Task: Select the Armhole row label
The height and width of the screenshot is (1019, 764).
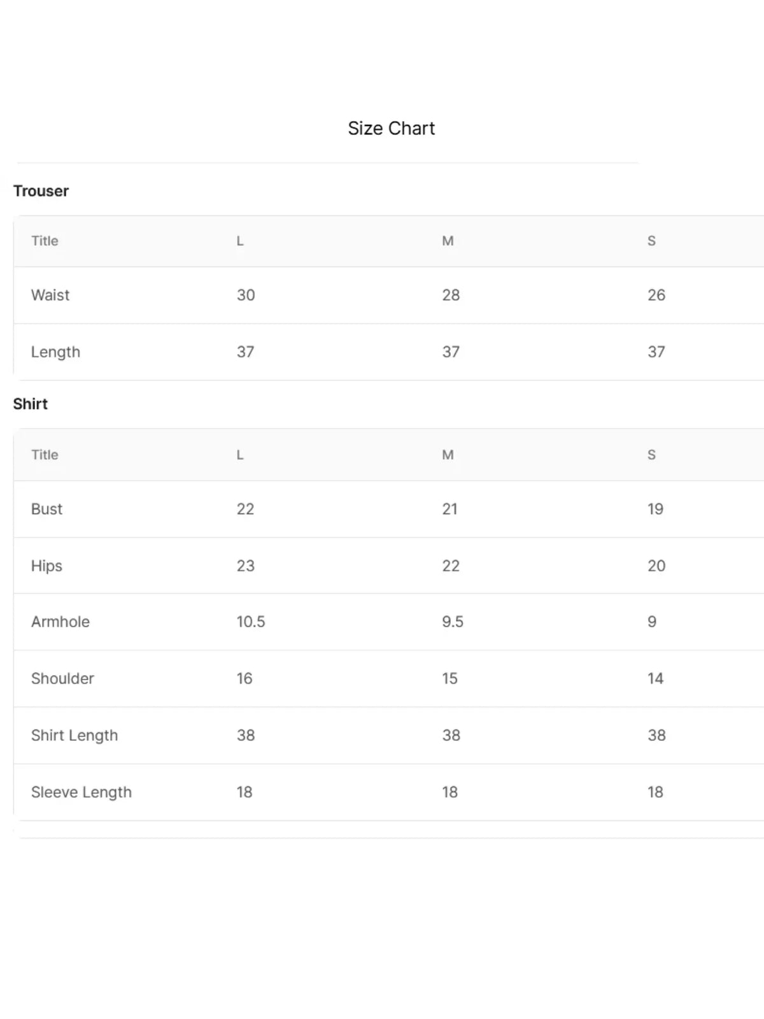Action: [60, 622]
